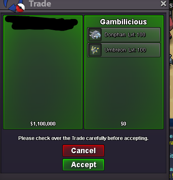This screenshot has width=173, height=180.
Task: Click the Donphan sprite icon
Action: (95, 35)
